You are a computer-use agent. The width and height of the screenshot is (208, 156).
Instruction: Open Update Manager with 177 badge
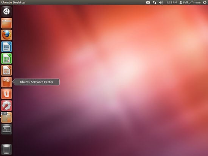pos(6,117)
